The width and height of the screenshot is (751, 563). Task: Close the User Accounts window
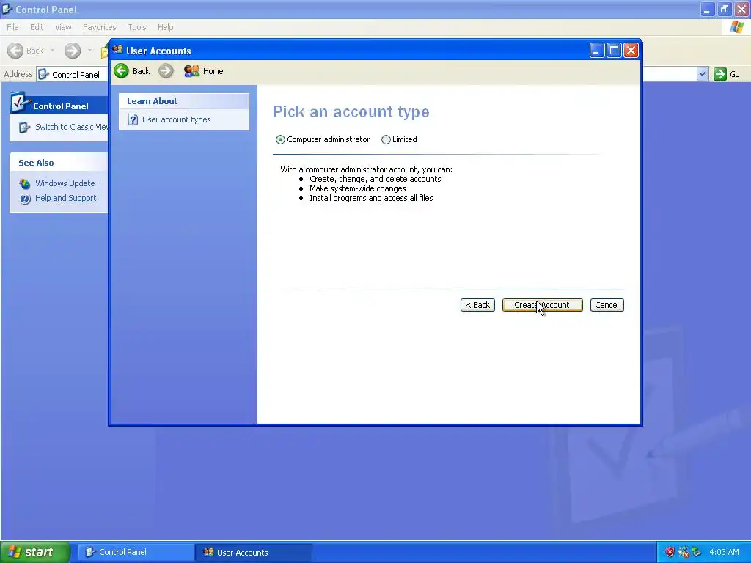[631, 51]
